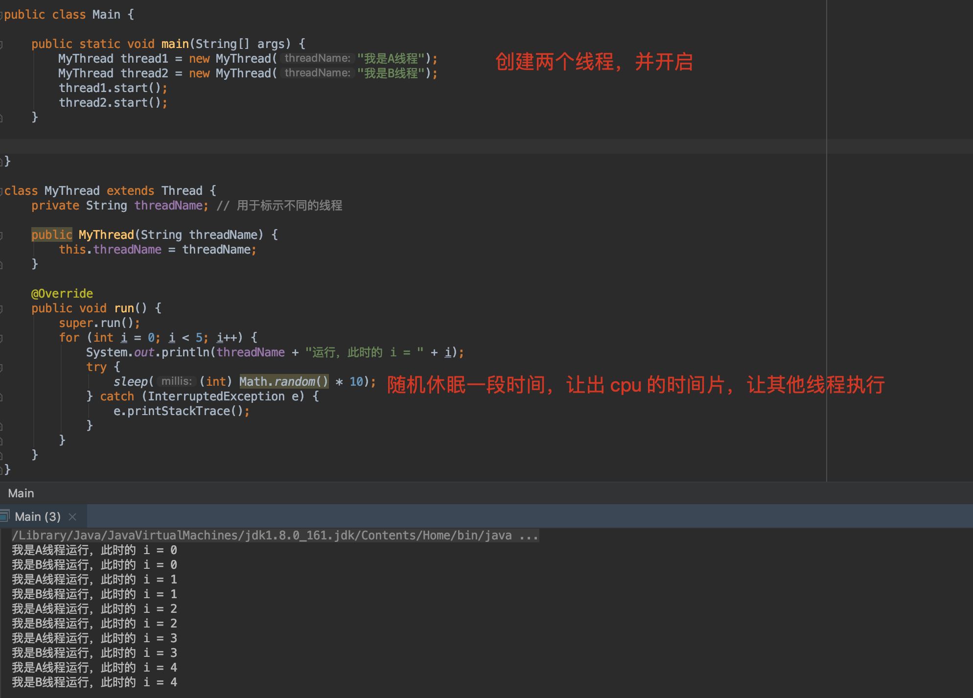Click threadName: hint on the thread1 line
973x698 pixels.
pyautogui.click(x=317, y=58)
